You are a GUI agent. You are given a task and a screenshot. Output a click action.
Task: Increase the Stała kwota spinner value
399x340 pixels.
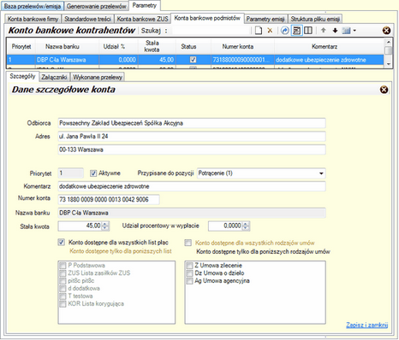tap(105, 224)
